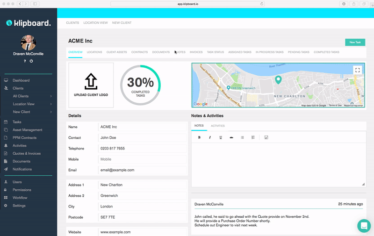The height and width of the screenshot is (236, 374).
Task: Click the map location pin marker
Action: [x=278, y=79]
